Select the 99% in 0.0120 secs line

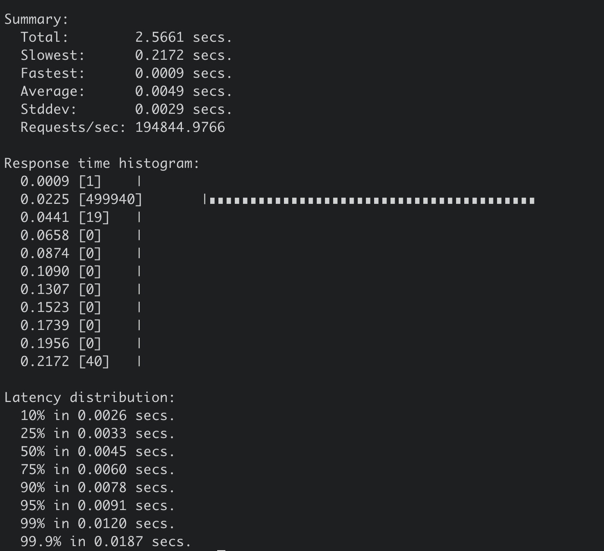98,524
